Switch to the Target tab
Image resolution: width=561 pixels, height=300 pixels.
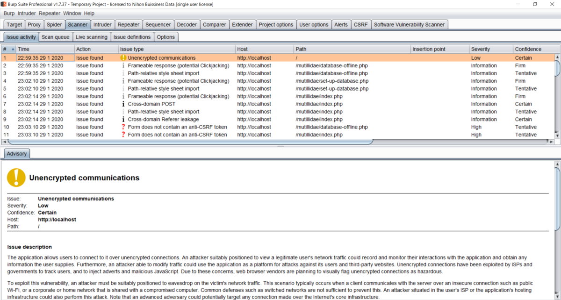(x=14, y=24)
